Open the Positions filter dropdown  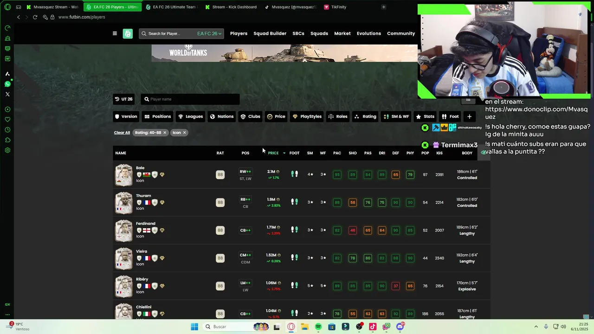point(158,116)
